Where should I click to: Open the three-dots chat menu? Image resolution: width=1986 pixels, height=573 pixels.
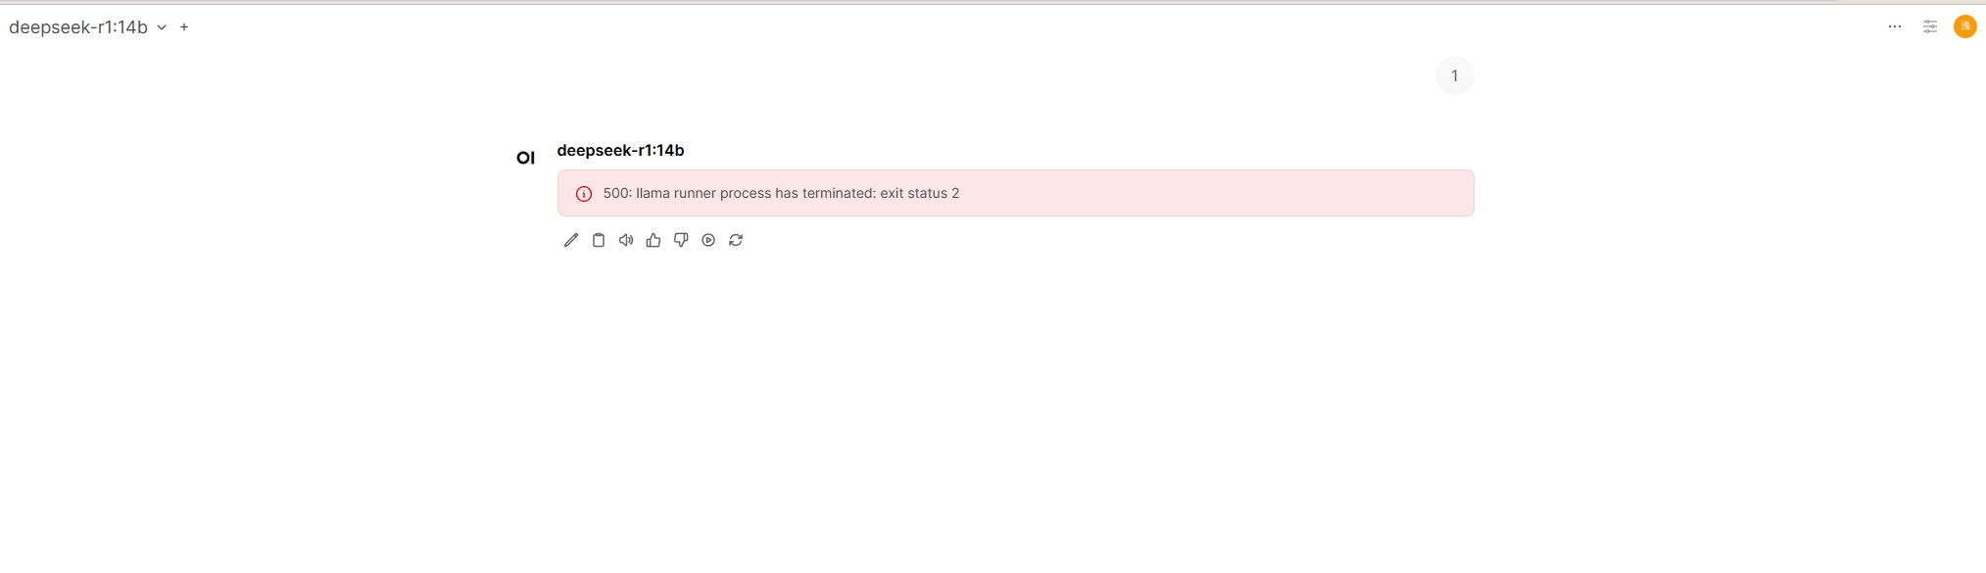click(1895, 26)
